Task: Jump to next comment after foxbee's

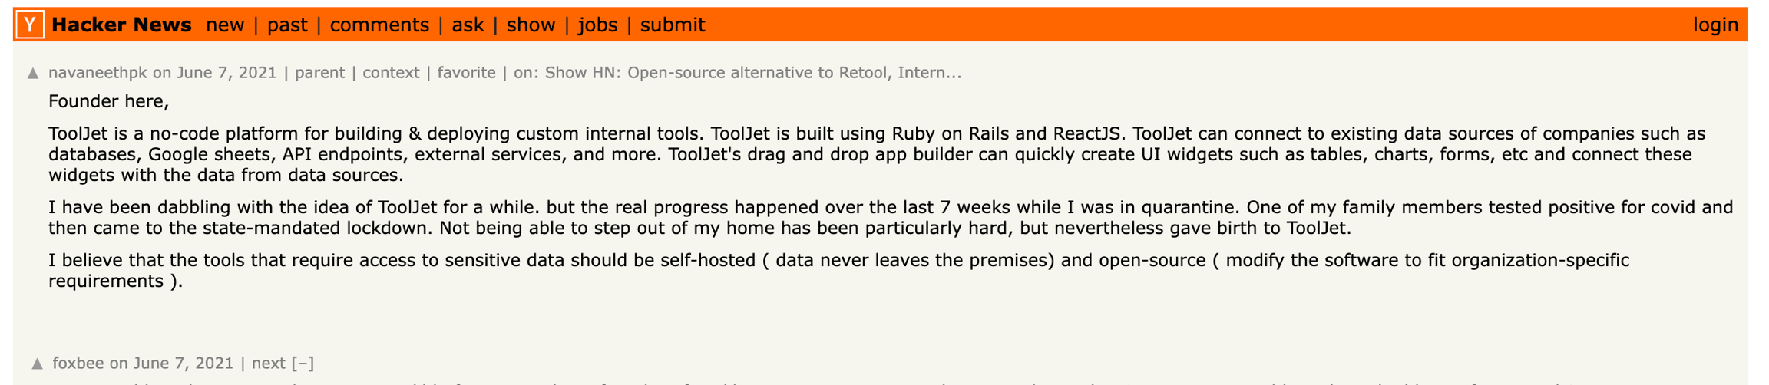Action: [268, 364]
